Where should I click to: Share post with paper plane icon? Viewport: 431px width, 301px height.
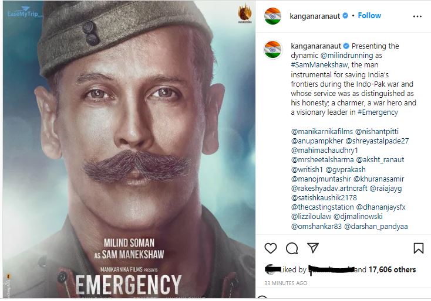click(x=313, y=248)
